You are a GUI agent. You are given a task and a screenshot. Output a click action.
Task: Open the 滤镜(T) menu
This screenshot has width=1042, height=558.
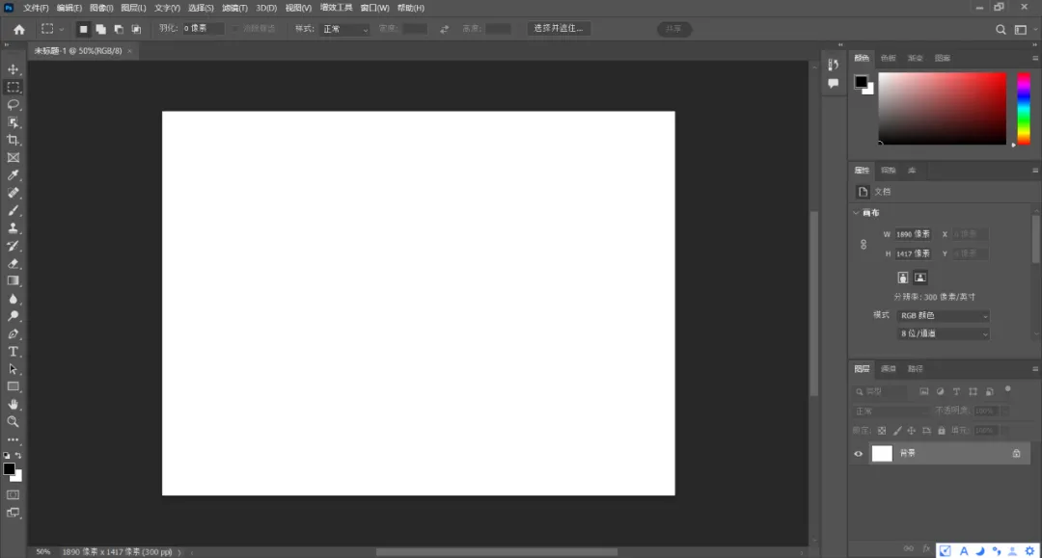click(234, 8)
